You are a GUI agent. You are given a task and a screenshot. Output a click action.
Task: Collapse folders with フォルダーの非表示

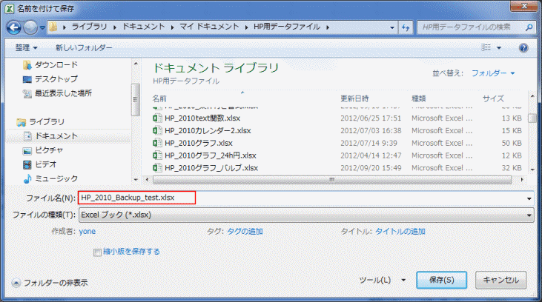[50, 283]
